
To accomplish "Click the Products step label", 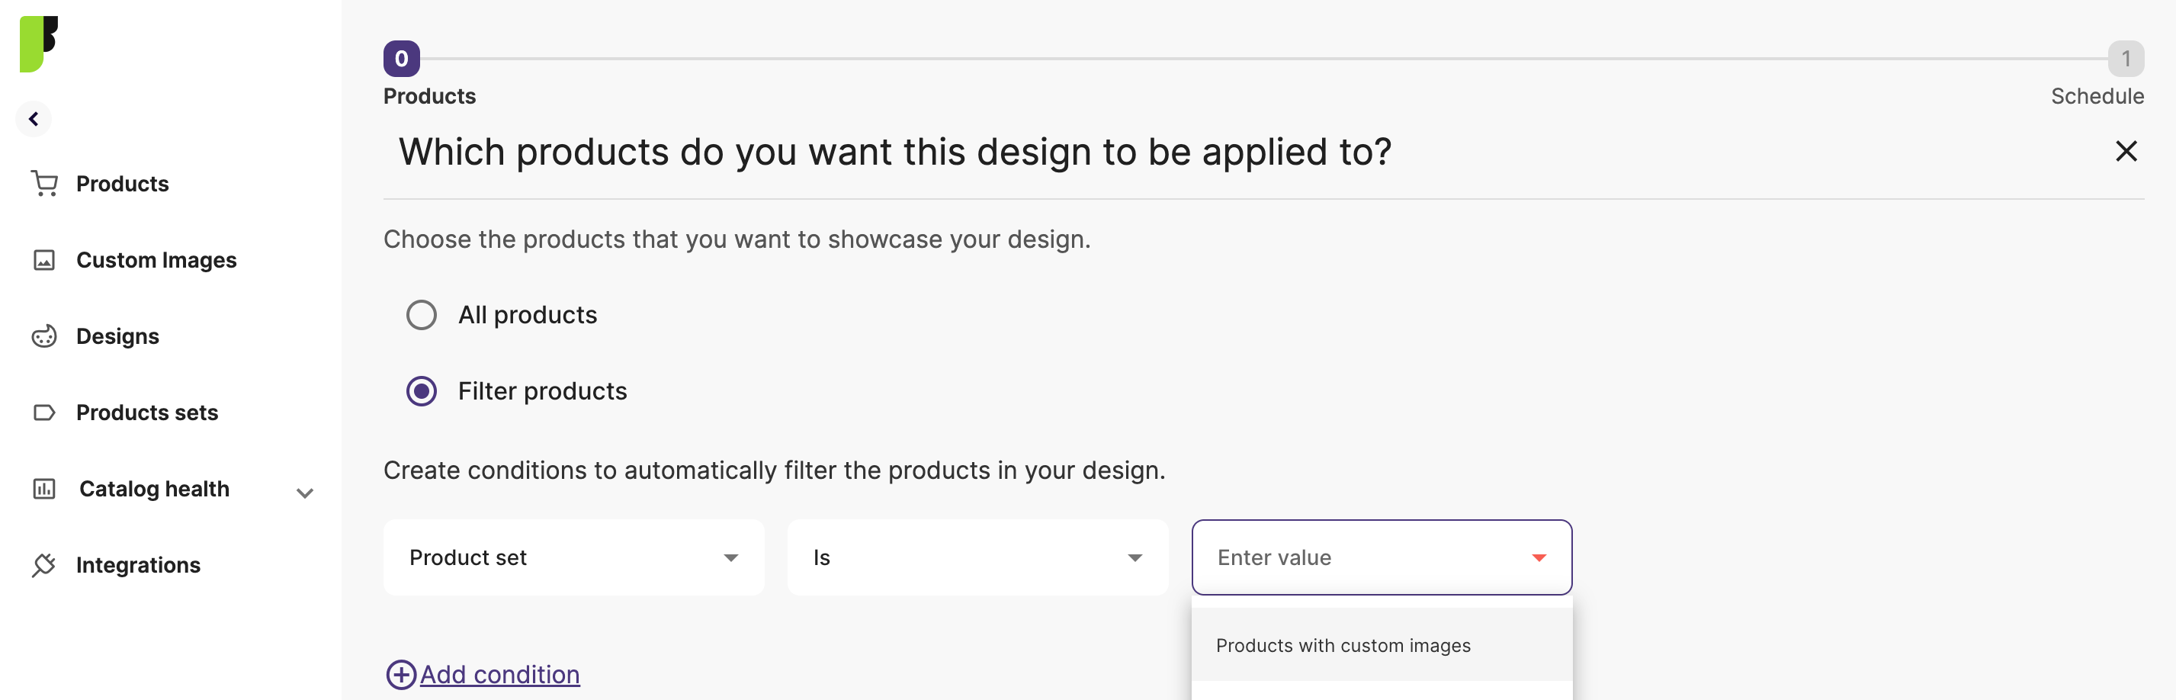I will (x=429, y=96).
